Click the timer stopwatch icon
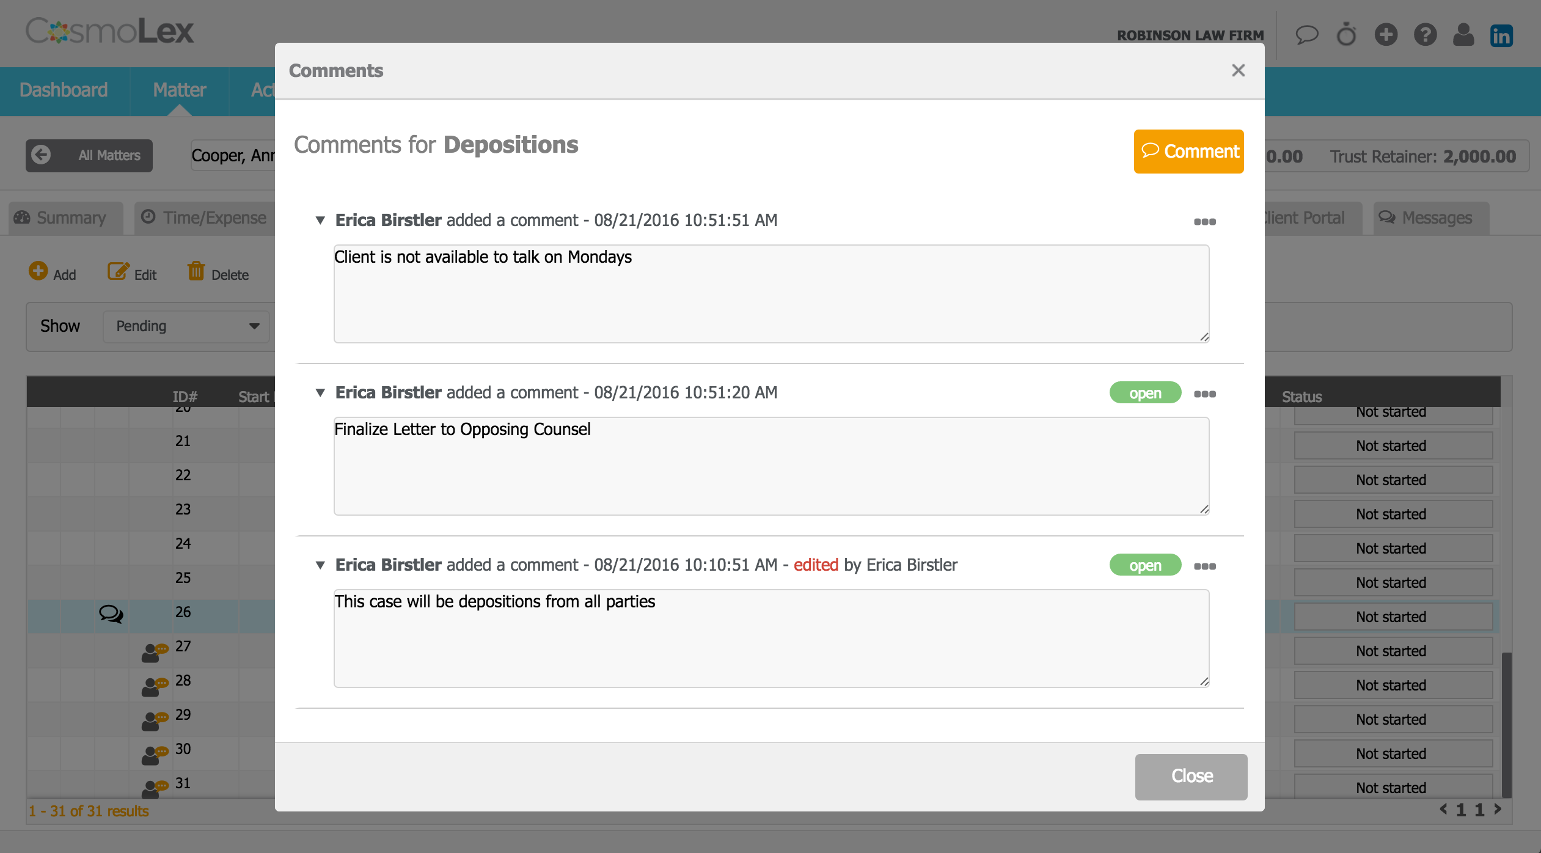Screen dimensions: 1541x853 click(x=1346, y=35)
